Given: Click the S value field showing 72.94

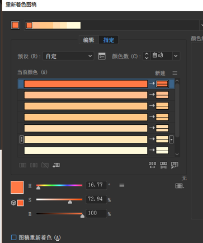Looking at the screenshot, I should 96,199.
